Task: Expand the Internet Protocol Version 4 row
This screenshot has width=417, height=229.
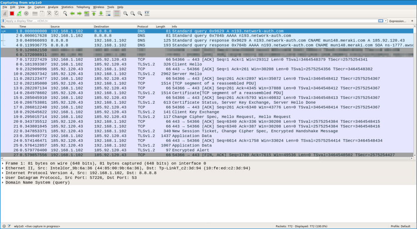Action: [x=3, y=173]
